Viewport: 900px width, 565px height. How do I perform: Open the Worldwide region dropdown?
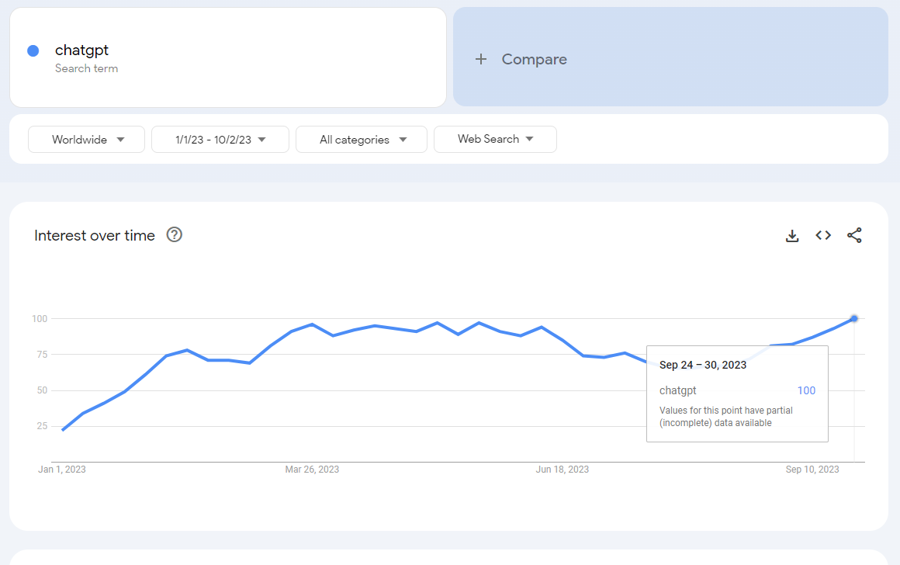(86, 140)
